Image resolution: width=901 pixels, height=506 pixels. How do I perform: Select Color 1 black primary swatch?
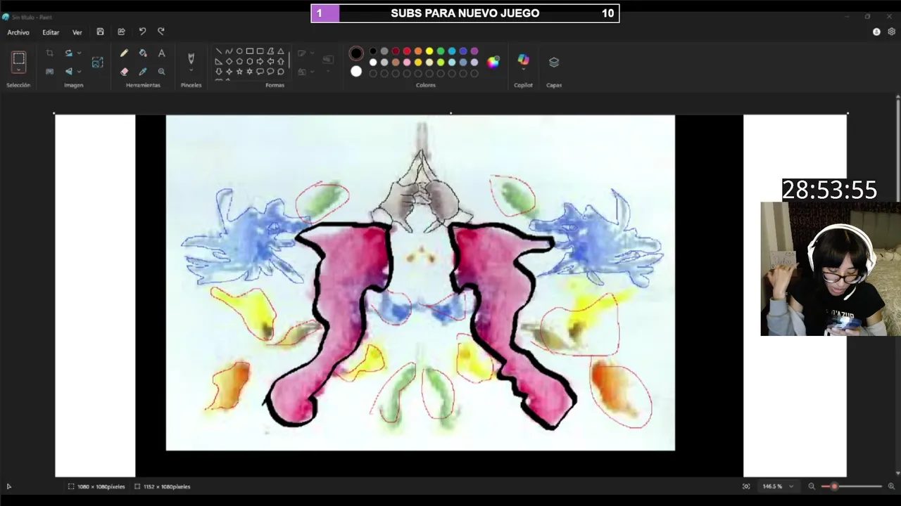(x=356, y=53)
